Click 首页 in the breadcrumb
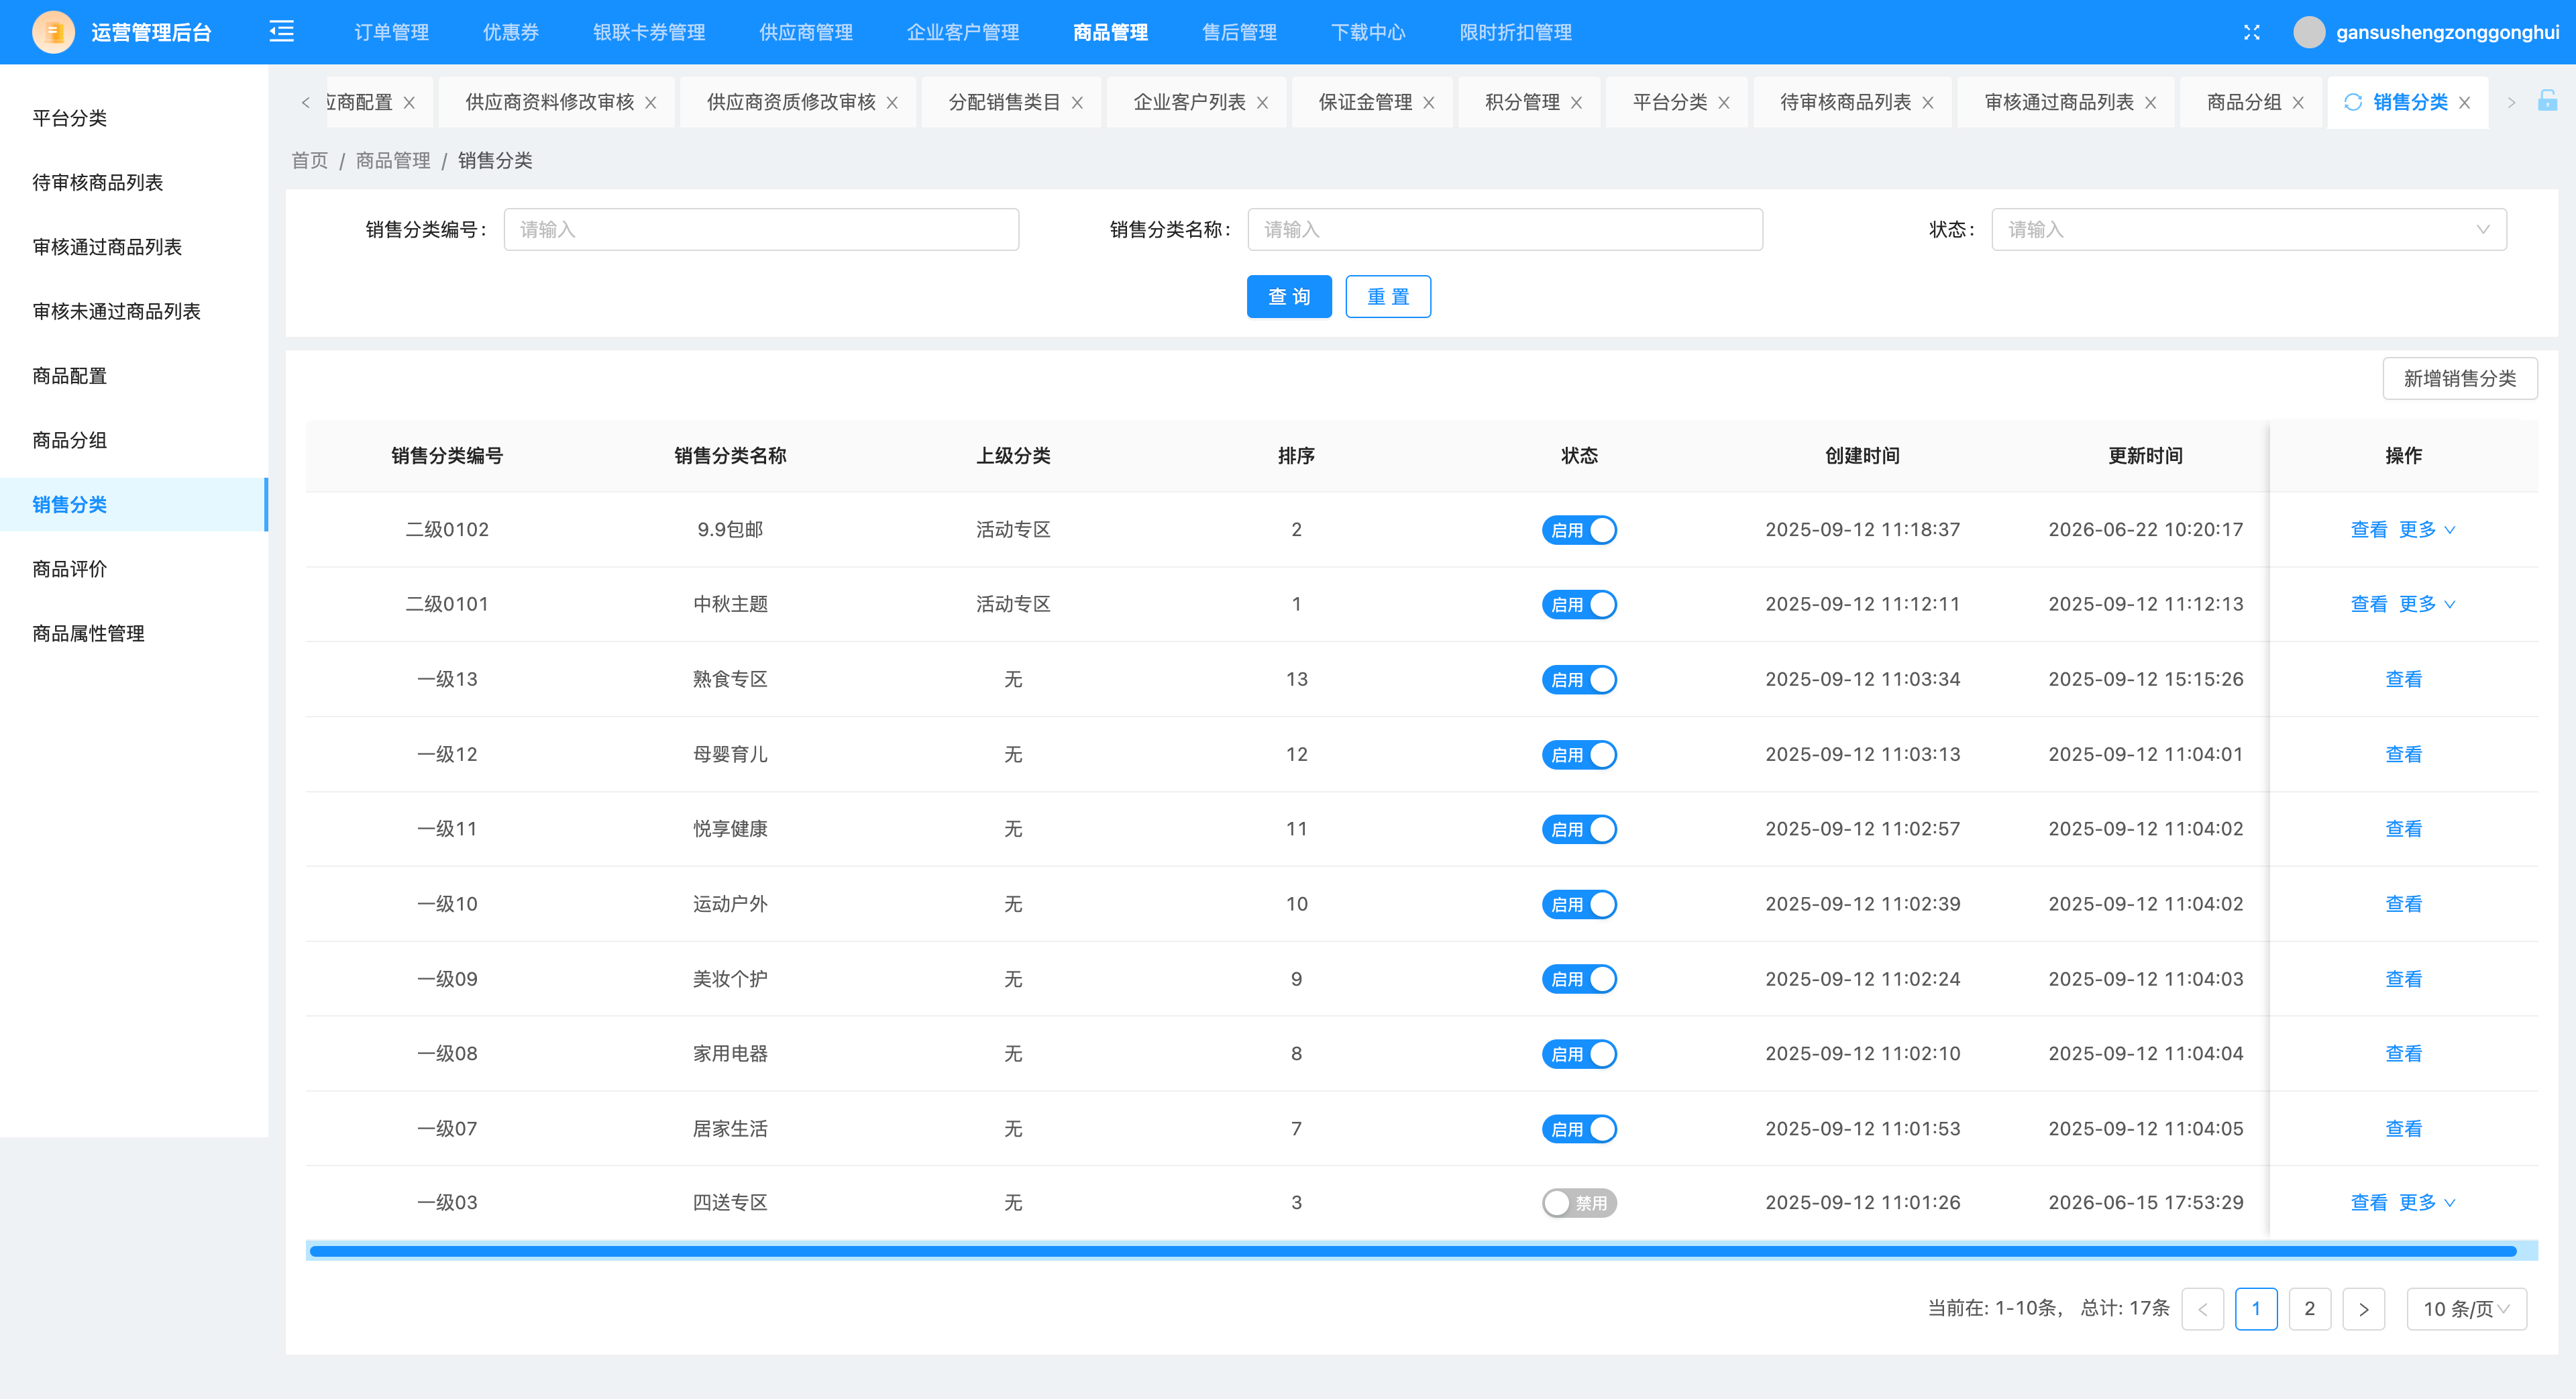This screenshot has height=1399, width=2576. (x=309, y=160)
